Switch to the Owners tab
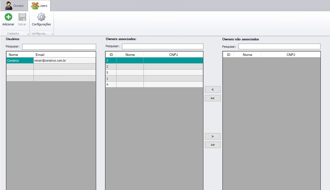The height and width of the screenshot is (190, 330). click(14, 5)
